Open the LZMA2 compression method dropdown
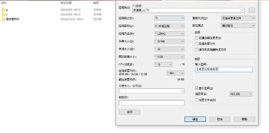The width and height of the screenshot is (269, 133). [x=169, y=34]
